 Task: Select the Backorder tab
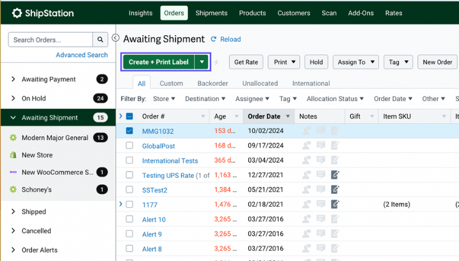[x=213, y=83]
